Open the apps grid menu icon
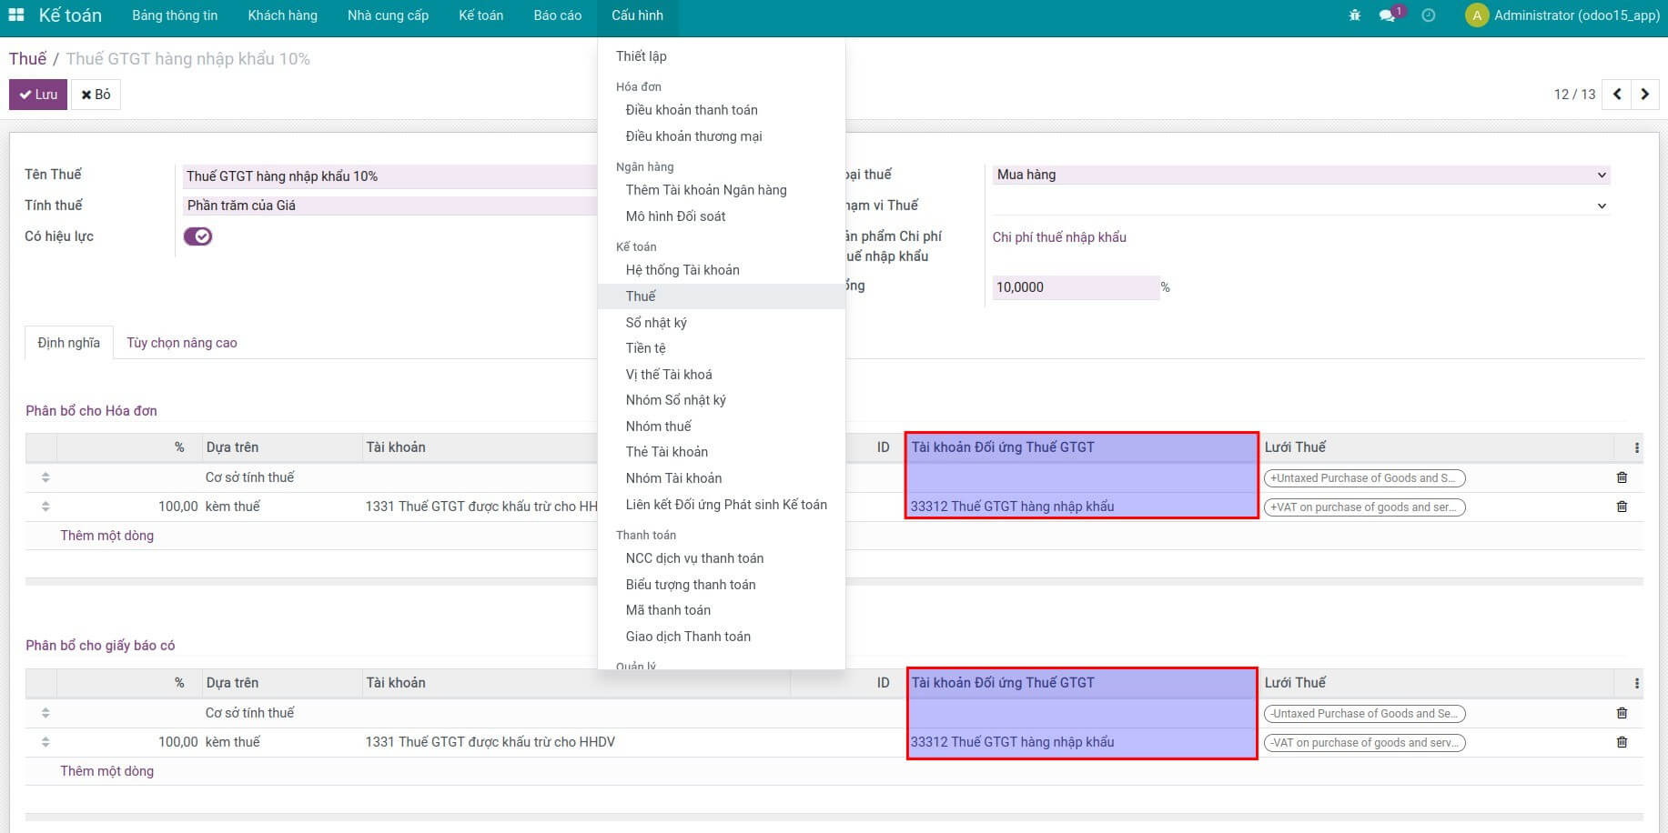1668x833 pixels. click(16, 15)
